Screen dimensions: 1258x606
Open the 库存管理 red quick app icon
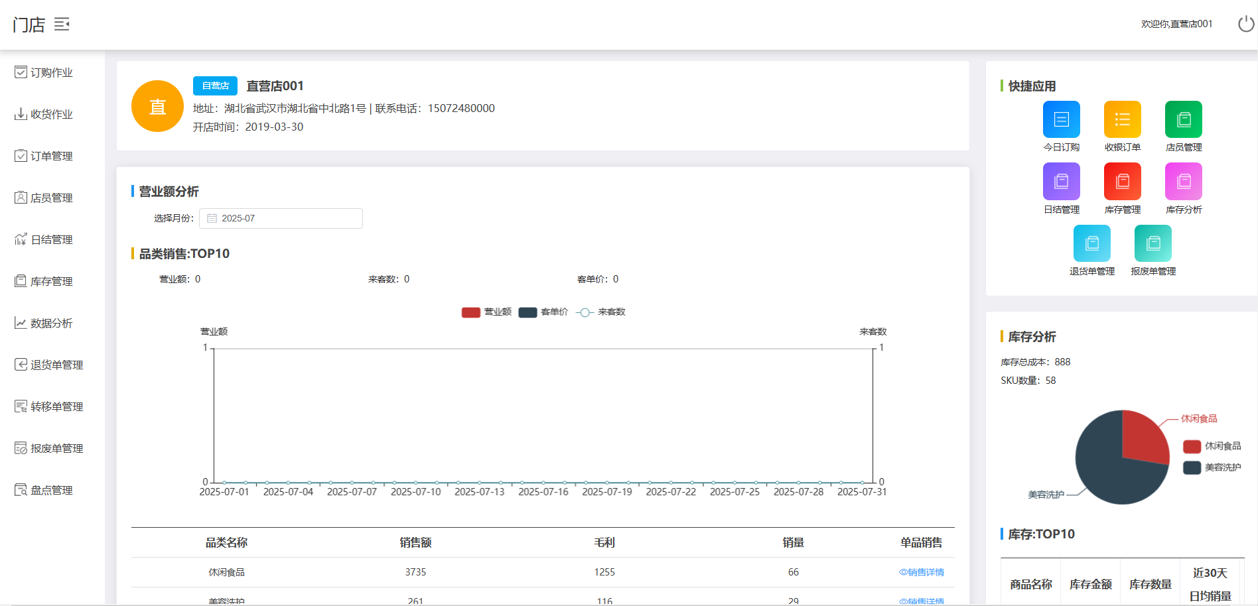tap(1122, 182)
